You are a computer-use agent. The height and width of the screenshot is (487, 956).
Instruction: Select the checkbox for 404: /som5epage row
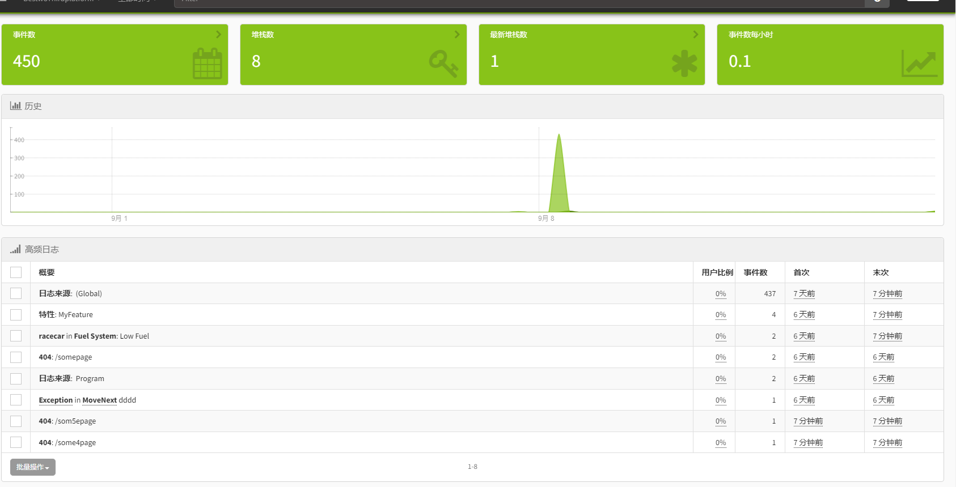point(16,421)
